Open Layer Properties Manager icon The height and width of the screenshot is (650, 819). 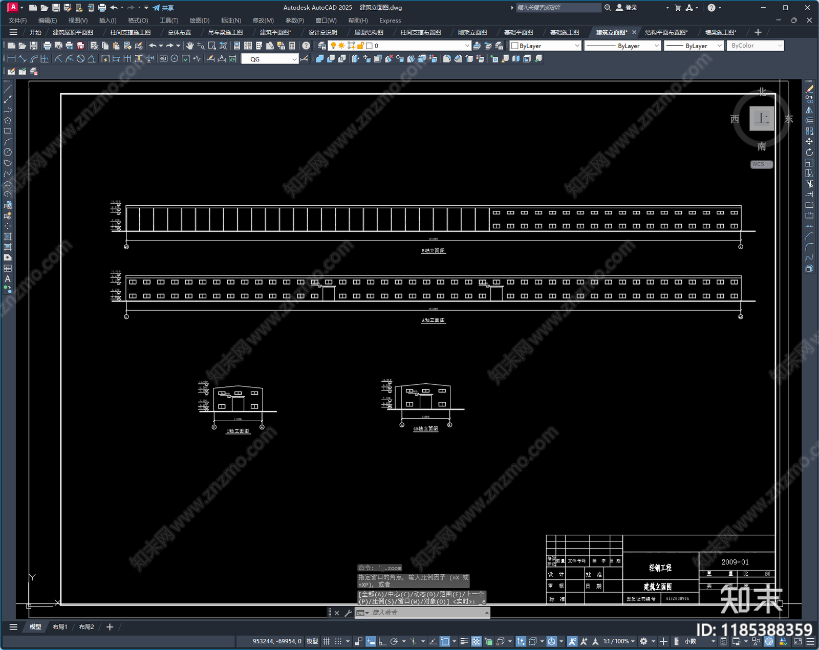point(322,46)
